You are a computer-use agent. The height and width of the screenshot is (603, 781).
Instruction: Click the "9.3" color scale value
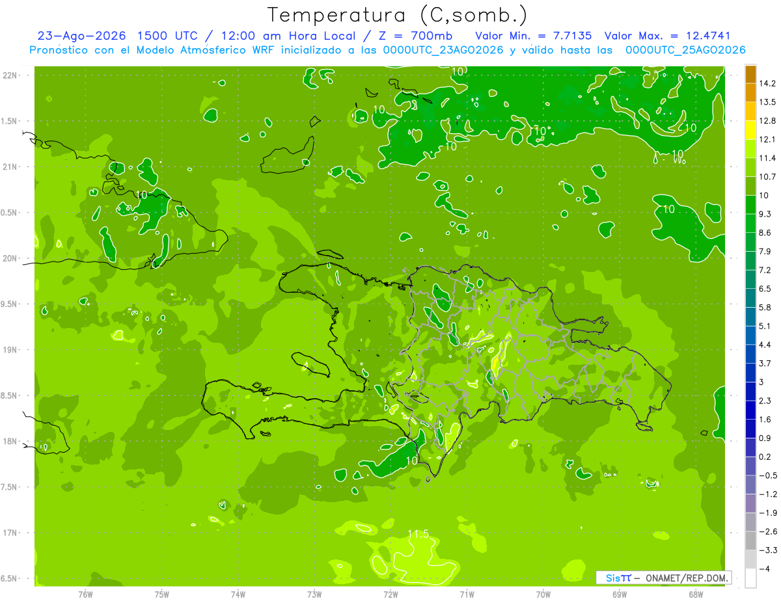point(765,214)
